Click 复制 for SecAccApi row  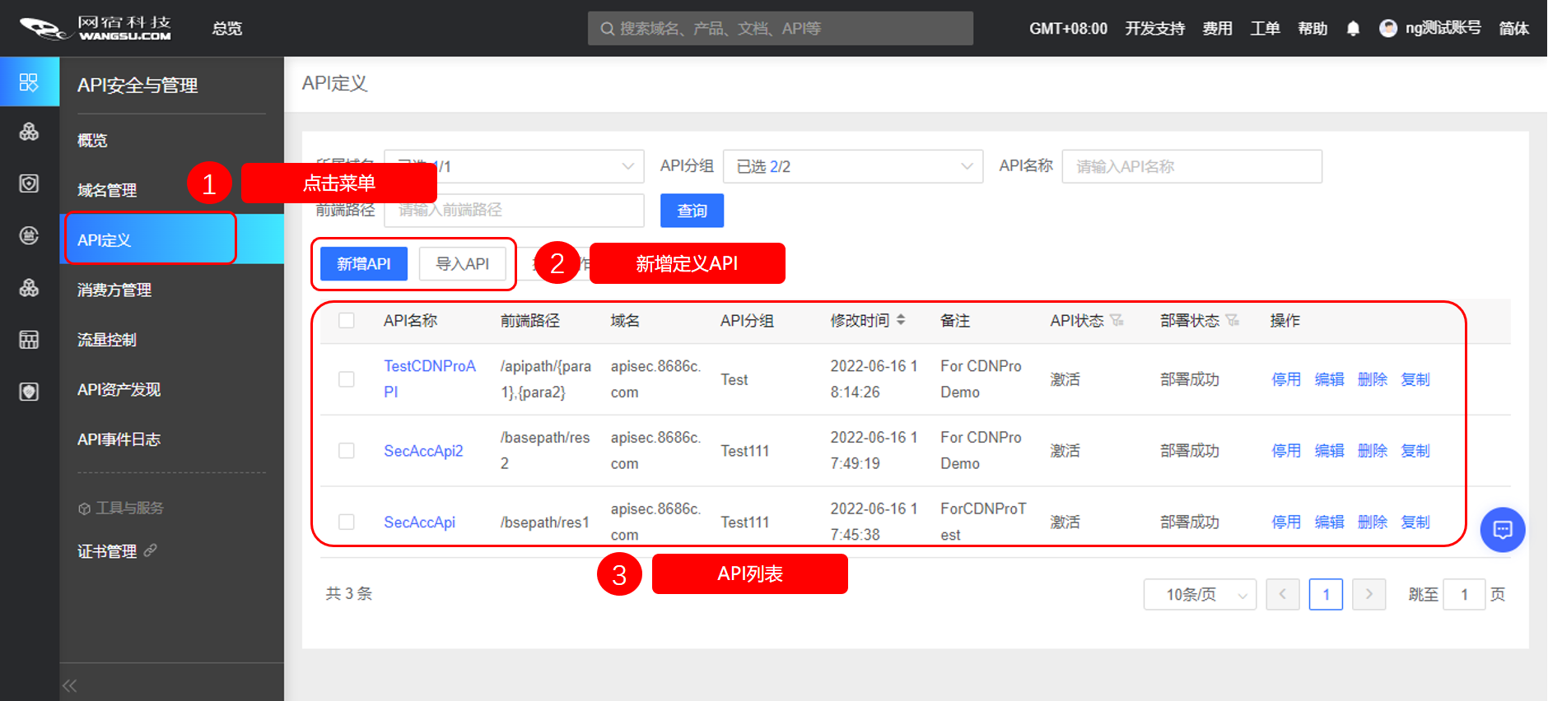tap(1415, 522)
